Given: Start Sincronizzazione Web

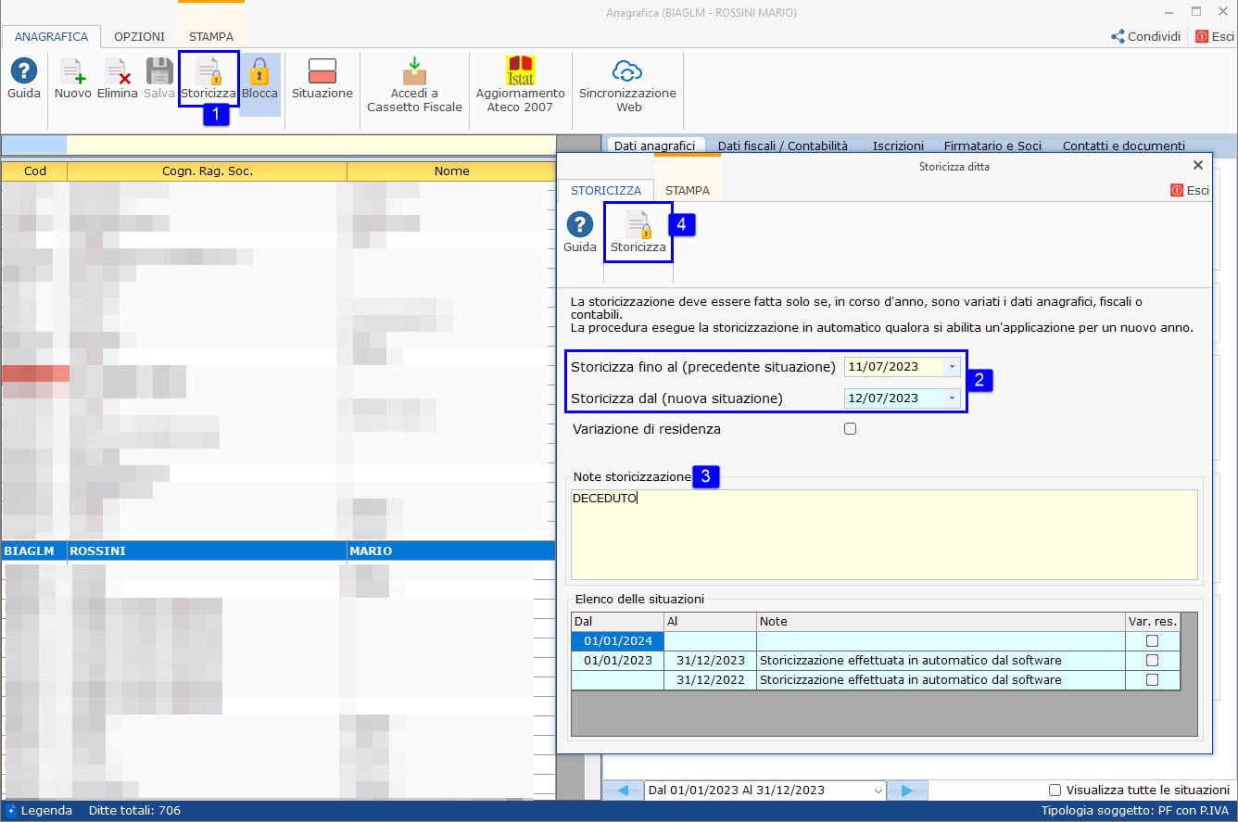Looking at the screenshot, I should point(627,85).
